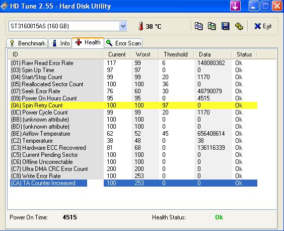Screen dimensions: 284x231
Task: Select the Reallocated Sector Count row
Action: (133, 84)
